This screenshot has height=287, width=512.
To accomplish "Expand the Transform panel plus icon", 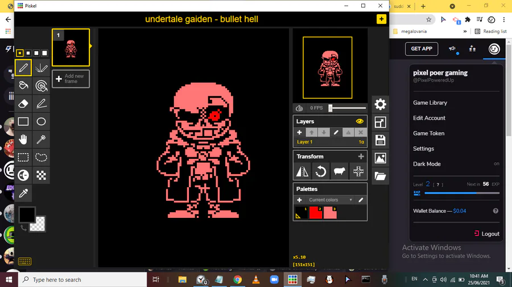I will [x=361, y=157].
